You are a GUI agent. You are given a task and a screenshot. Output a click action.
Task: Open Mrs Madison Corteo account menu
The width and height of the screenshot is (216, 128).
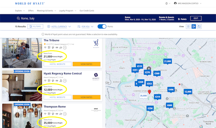188,3
